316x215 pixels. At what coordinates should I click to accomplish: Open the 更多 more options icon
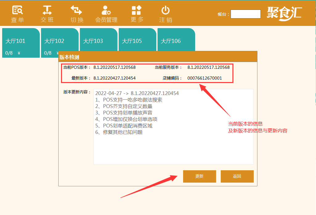coord(137,14)
